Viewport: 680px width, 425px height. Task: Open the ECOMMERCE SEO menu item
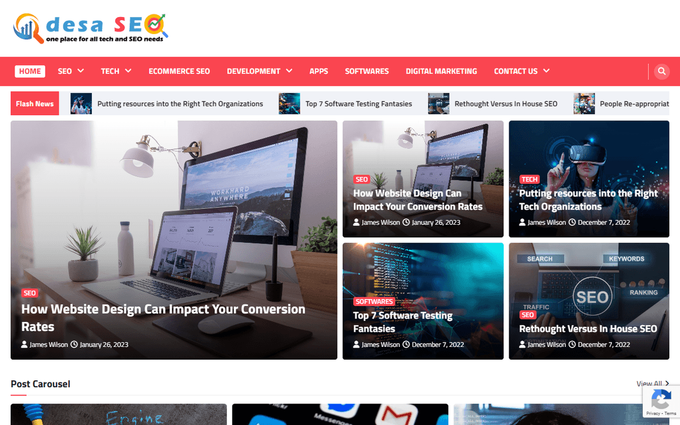179,71
